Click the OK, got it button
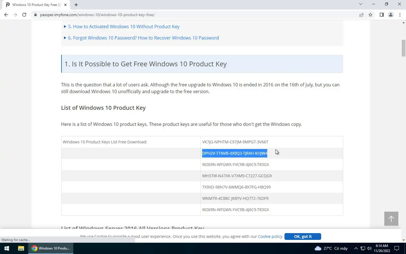 pos(303,237)
